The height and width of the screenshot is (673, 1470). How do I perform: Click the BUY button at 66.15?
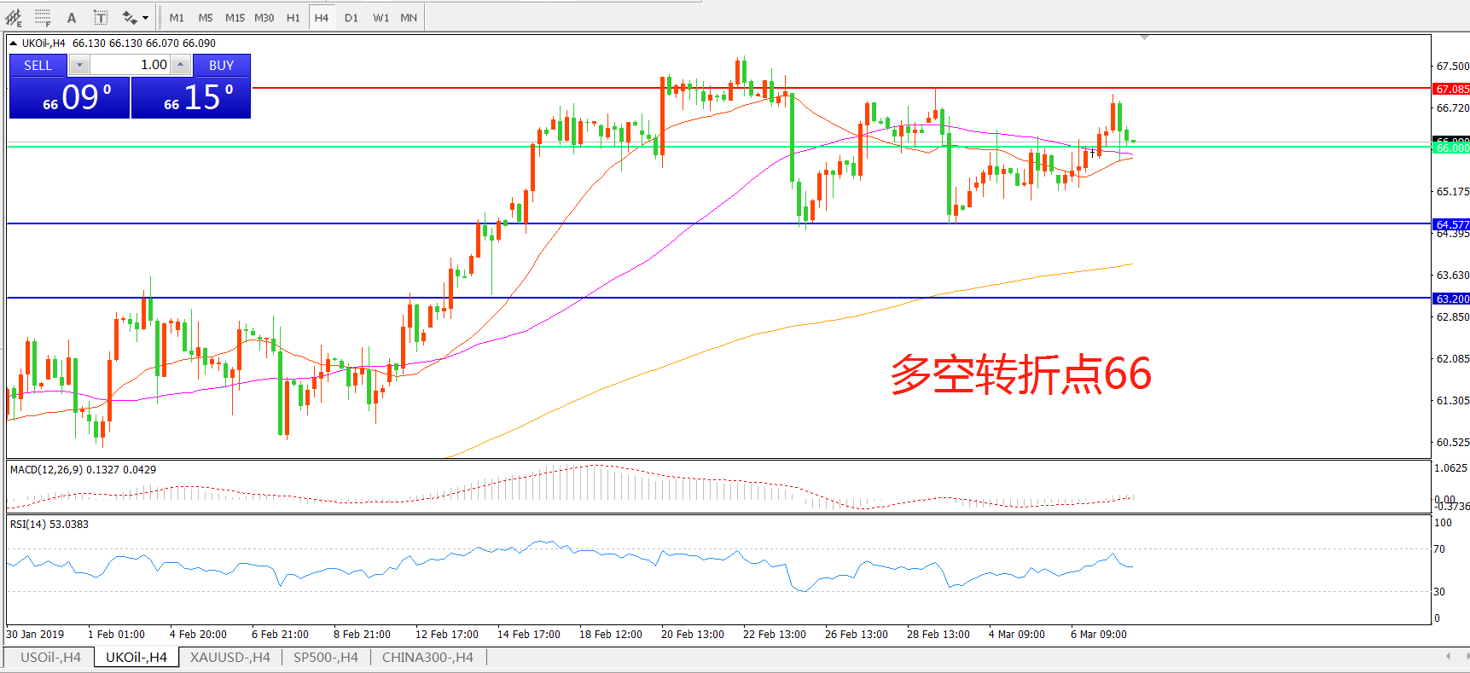pyautogui.click(x=191, y=96)
